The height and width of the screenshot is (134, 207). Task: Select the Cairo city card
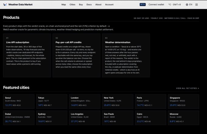151,118
